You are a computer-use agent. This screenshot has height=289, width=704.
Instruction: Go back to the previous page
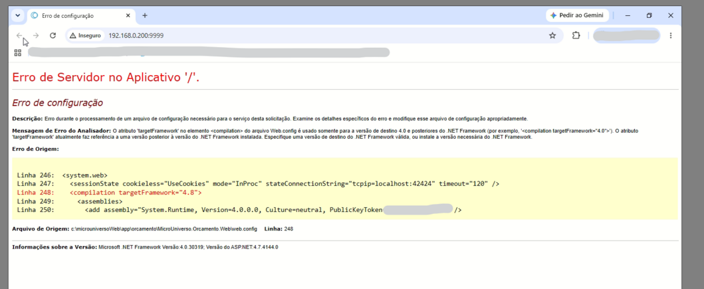click(x=19, y=35)
